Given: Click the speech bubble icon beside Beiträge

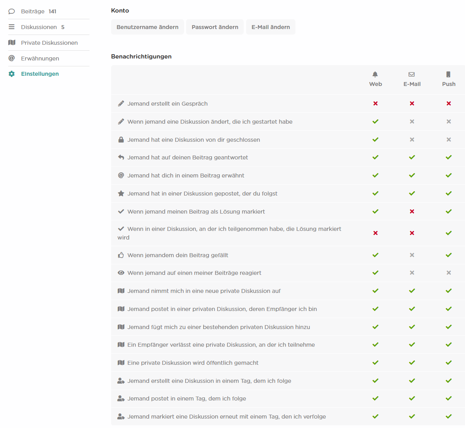Looking at the screenshot, I should point(12,11).
